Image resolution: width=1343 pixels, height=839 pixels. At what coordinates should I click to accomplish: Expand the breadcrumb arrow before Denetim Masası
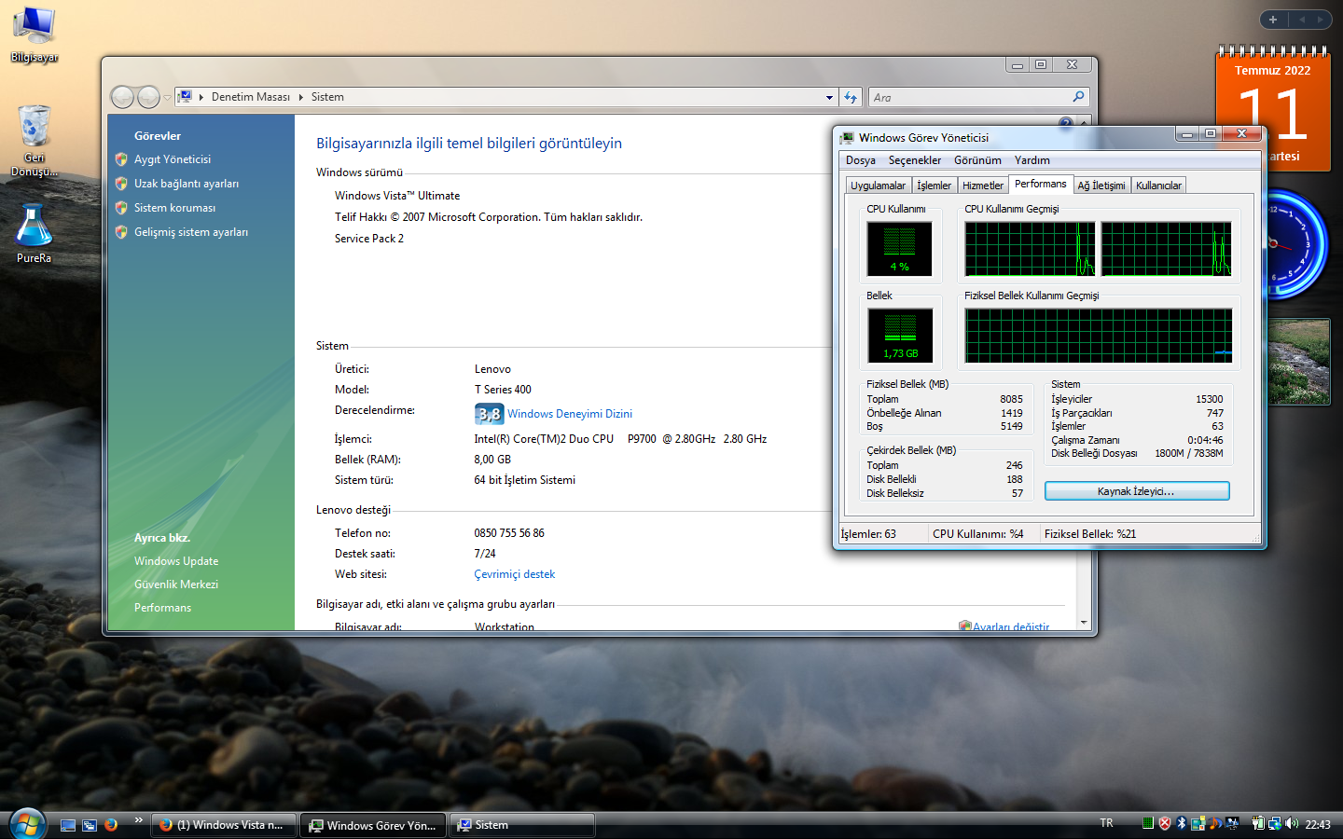click(201, 97)
